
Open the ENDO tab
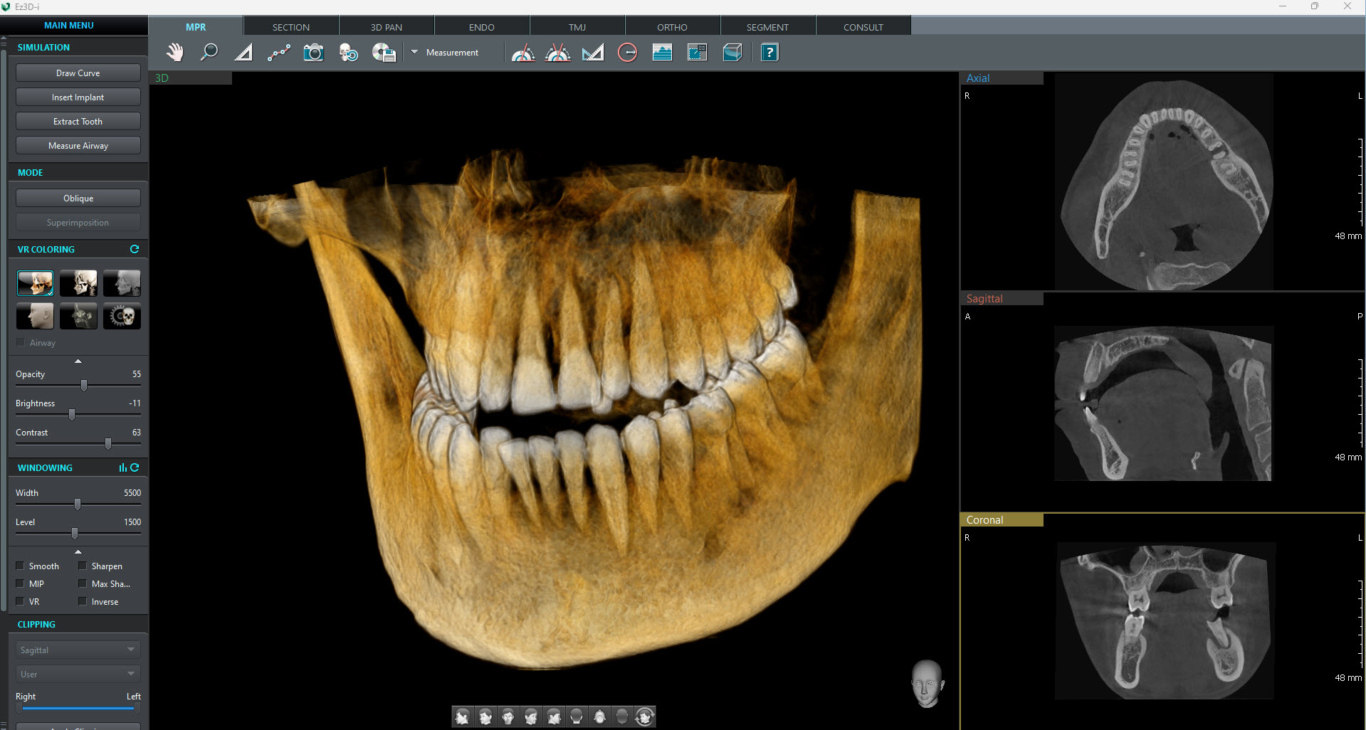pos(481,27)
